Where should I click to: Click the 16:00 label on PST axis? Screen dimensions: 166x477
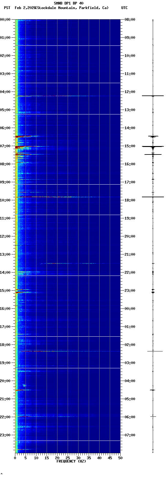coord(5,309)
